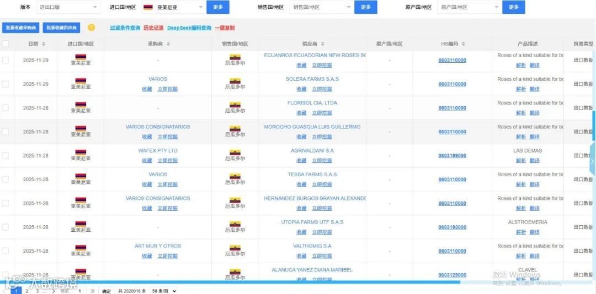
Task: Click 立即挖掘 under TESSA FARMS S.A.S
Action: click(x=322, y=184)
